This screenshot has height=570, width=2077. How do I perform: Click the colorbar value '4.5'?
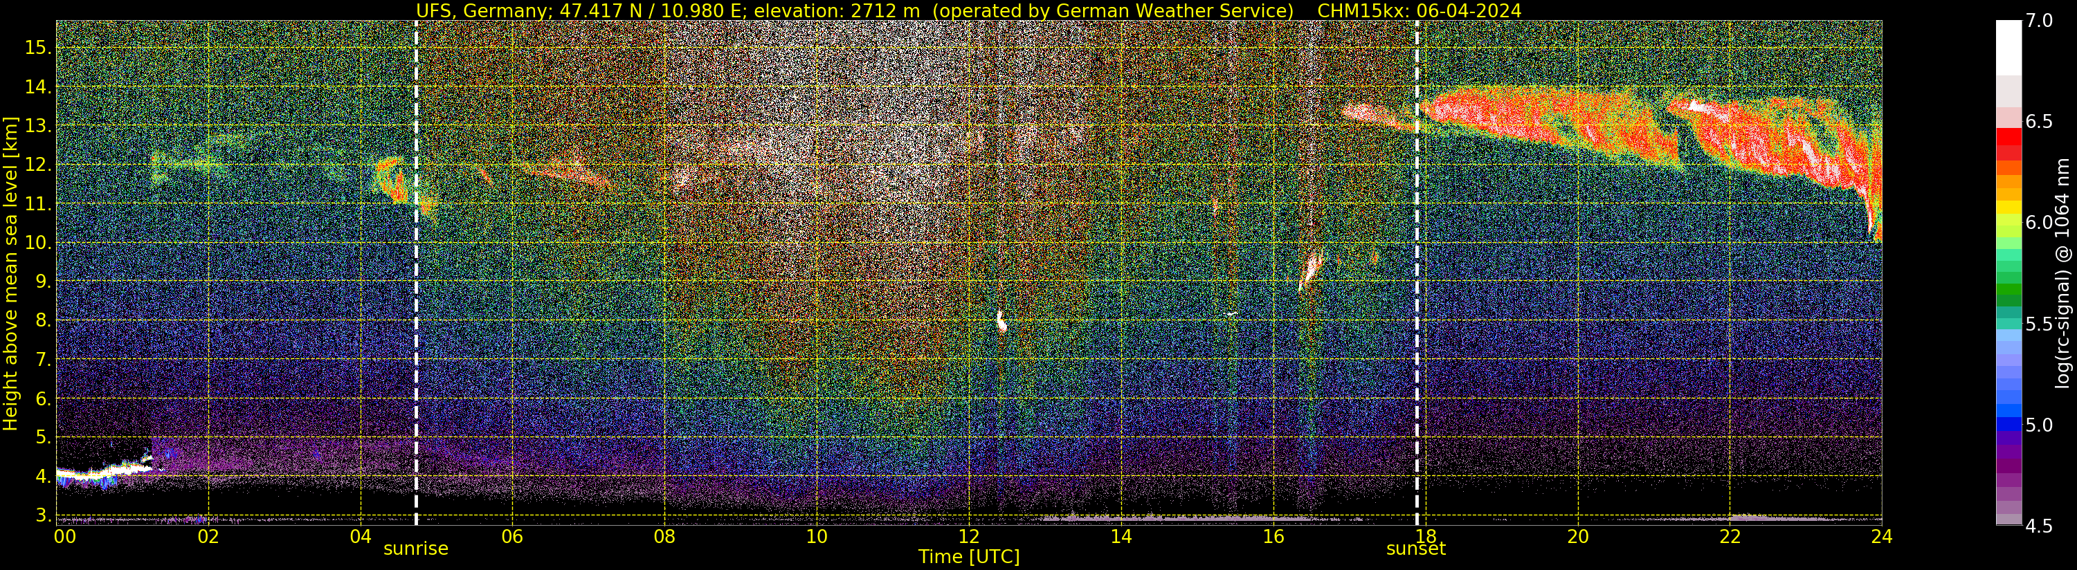(x=2039, y=526)
